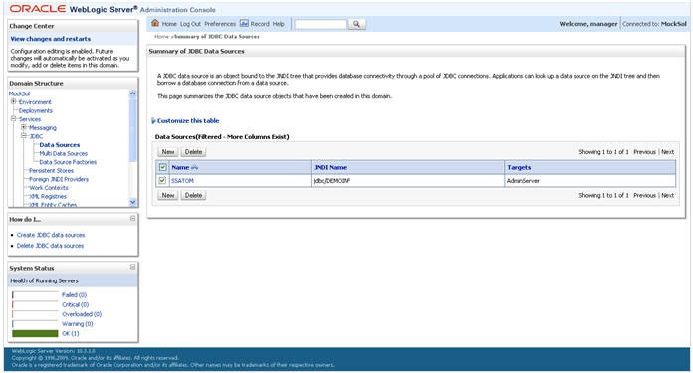The width and height of the screenshot is (693, 373).
Task: Click in the toolbar search field
Action: pos(320,24)
